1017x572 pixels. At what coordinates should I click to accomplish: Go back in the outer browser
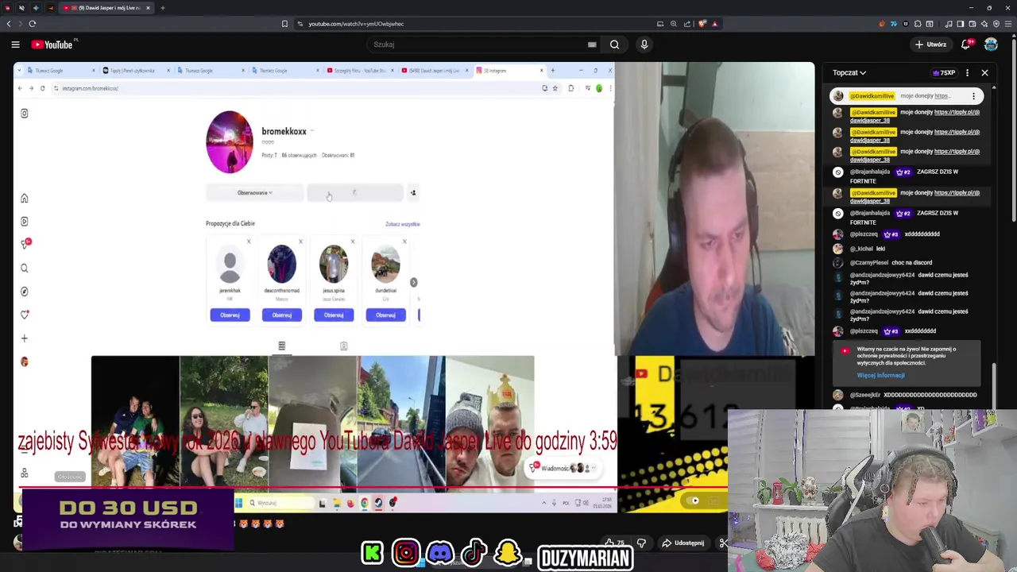point(9,24)
